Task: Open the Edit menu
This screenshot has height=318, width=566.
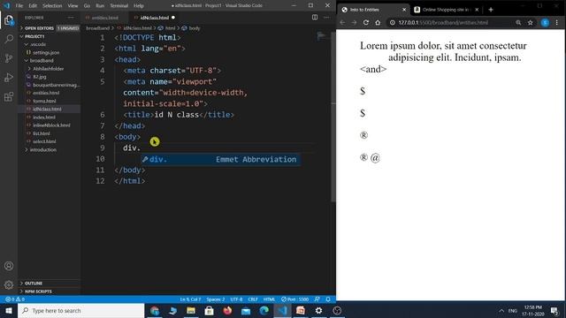Action: click(33, 6)
